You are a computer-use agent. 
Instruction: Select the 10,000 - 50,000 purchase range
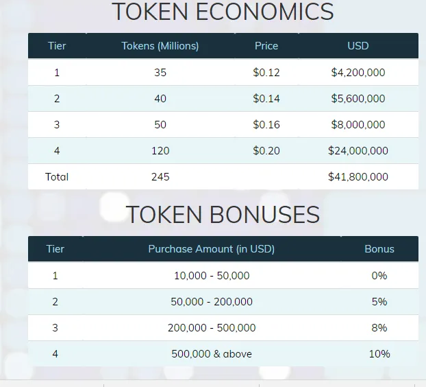tap(212, 276)
